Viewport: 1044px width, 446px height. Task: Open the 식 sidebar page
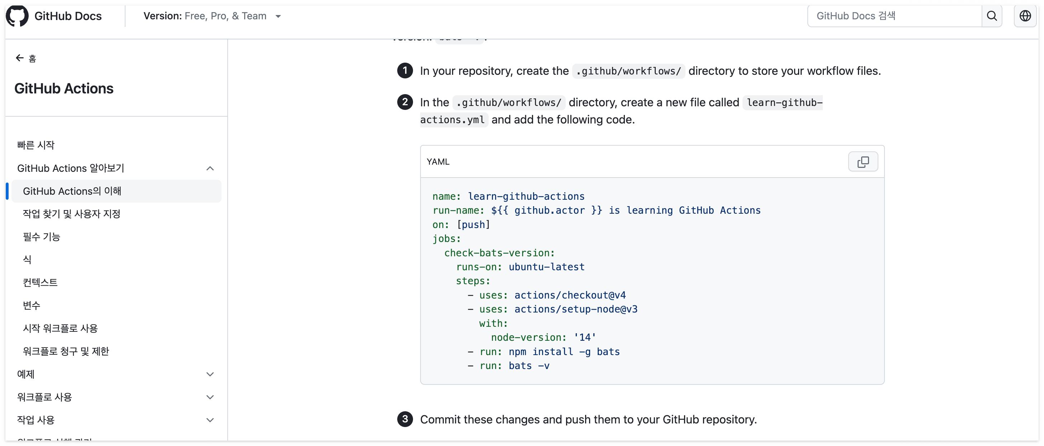coord(27,260)
